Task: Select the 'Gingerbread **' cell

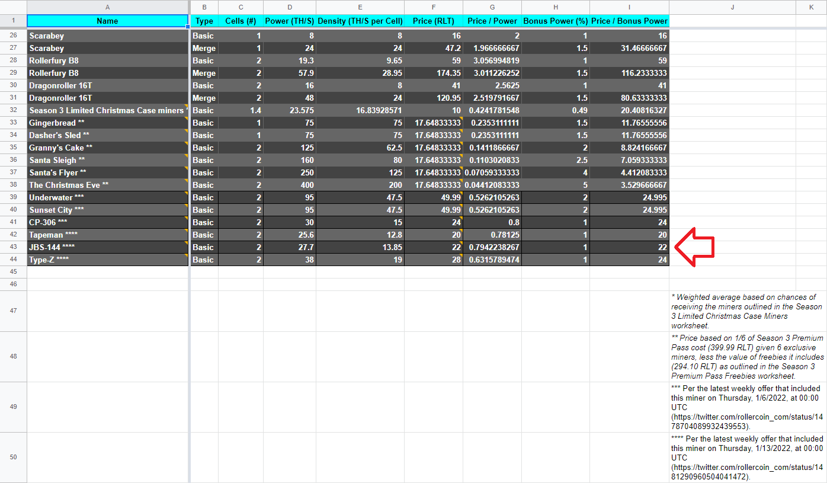Action: [107, 123]
